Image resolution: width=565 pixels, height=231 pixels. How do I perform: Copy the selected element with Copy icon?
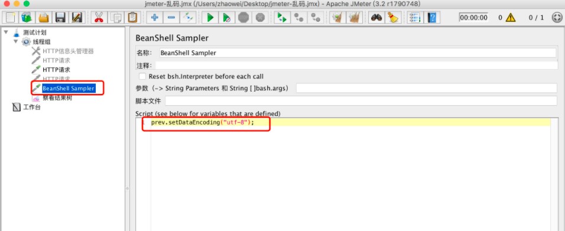click(116, 17)
